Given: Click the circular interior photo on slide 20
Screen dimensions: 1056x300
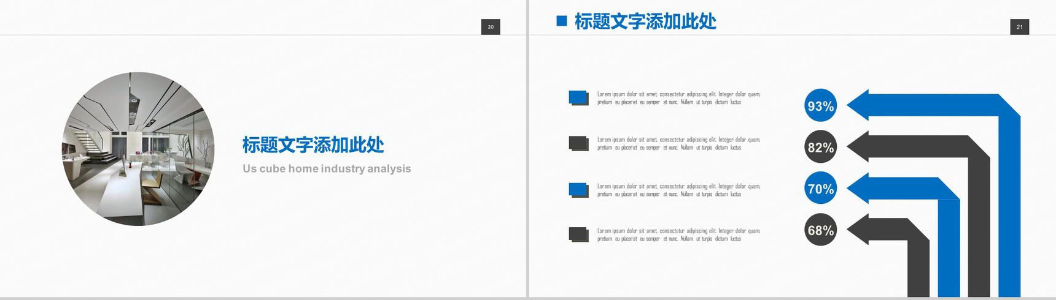Looking at the screenshot, I should point(138,149).
